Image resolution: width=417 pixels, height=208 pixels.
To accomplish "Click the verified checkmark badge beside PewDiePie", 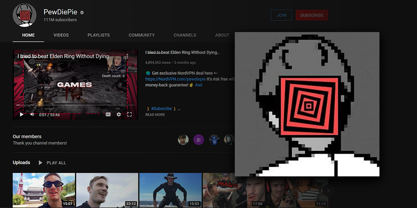I will pyautogui.click(x=82, y=12).
